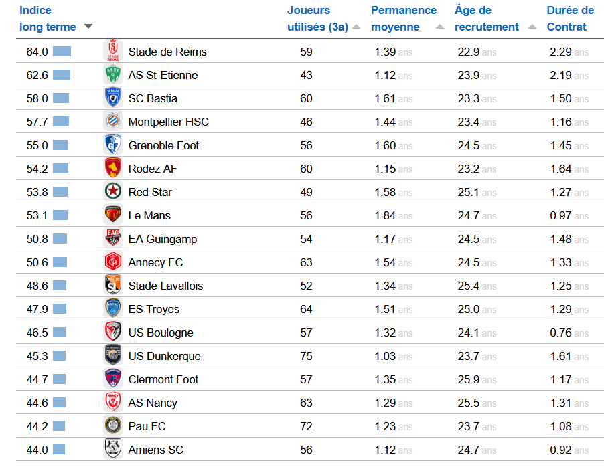Open the US Dunkerque team name

(x=164, y=356)
